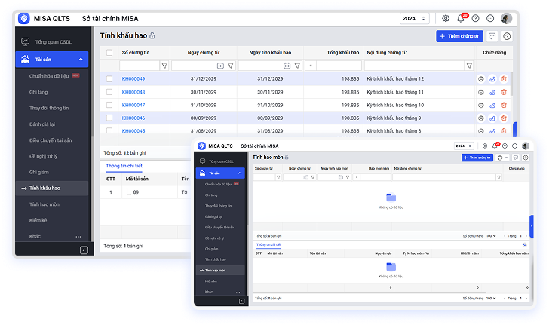Open operator dropdown of Tổng khấu hao filter
This screenshot has width=549, height=325.
(x=311, y=66)
